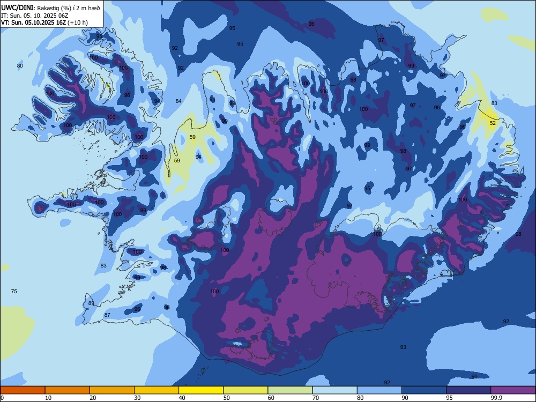Click the '89' humidity value on map
This screenshot has height=402, width=536.
(x=91, y=303)
